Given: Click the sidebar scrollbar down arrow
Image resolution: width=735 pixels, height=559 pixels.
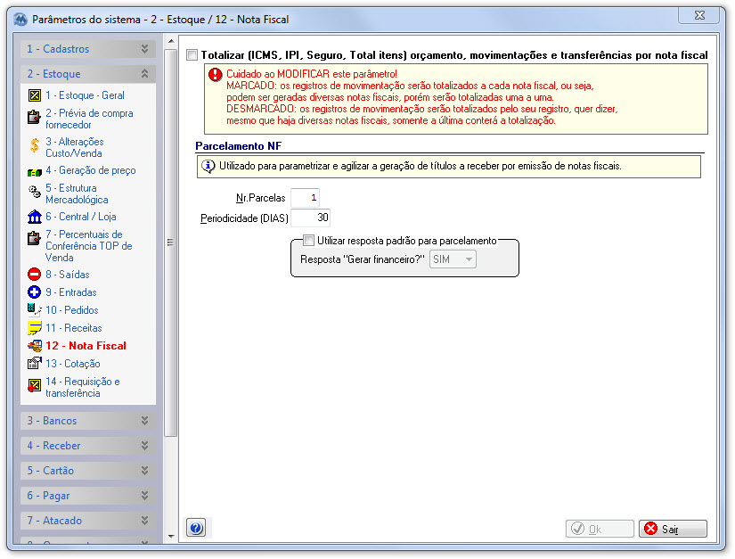Looking at the screenshot, I should pyautogui.click(x=171, y=536).
